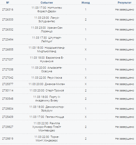136x145 pixels.
Task: Click the Дженоа-Милан event
Action: 47,84
